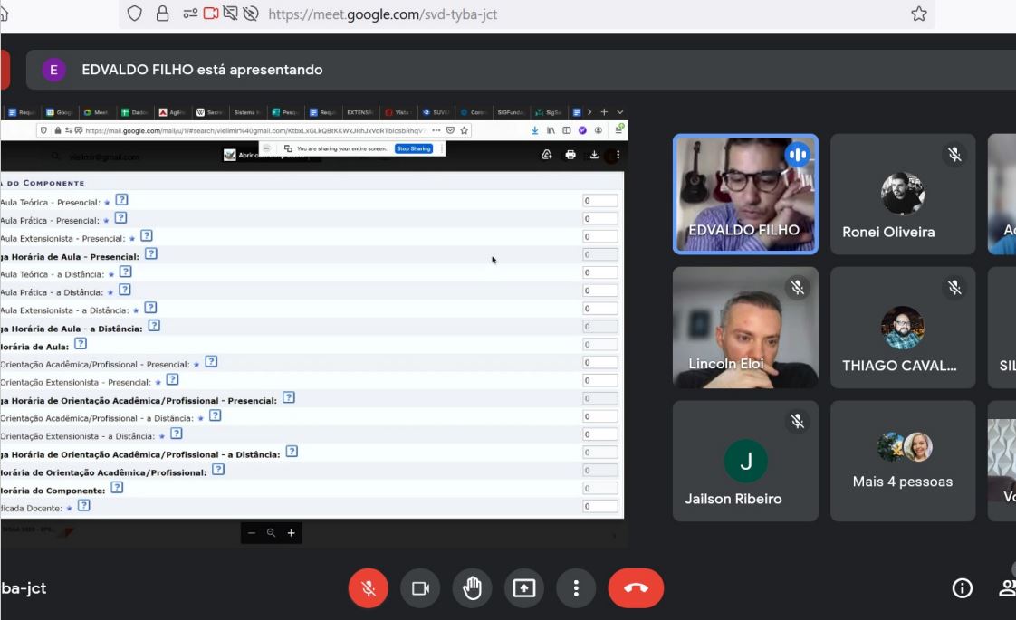Click the presenter avatar E icon
The width and height of the screenshot is (1016, 620).
[x=53, y=70]
